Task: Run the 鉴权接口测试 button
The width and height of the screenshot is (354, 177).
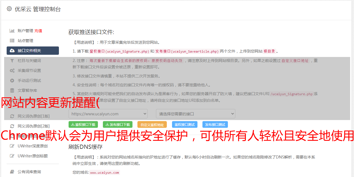Action: point(185,124)
